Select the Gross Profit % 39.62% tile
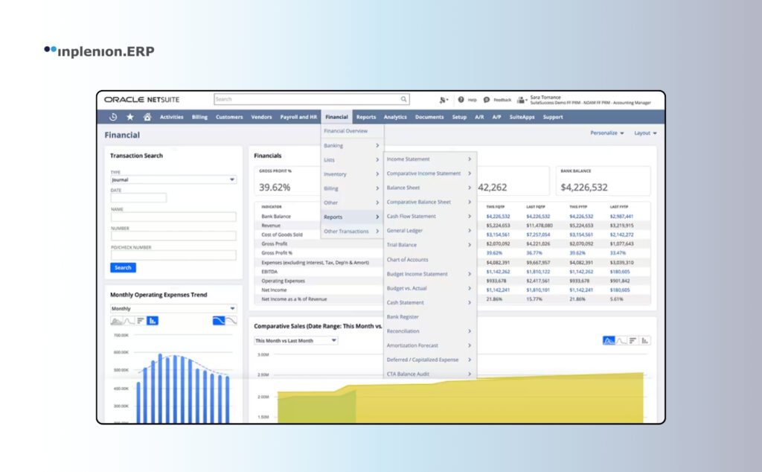 (x=288, y=181)
